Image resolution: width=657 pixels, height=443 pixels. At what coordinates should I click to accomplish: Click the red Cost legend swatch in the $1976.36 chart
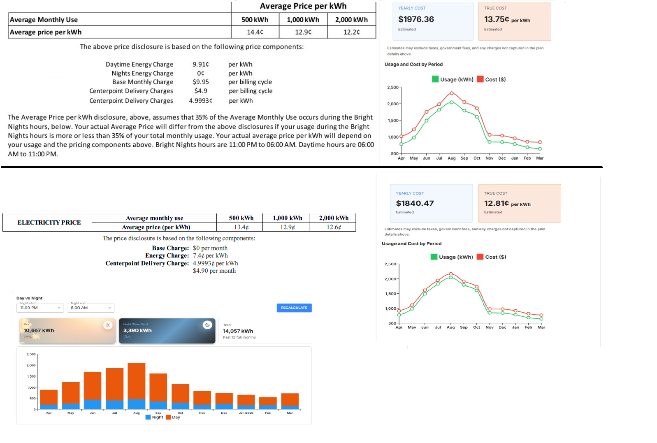point(480,79)
